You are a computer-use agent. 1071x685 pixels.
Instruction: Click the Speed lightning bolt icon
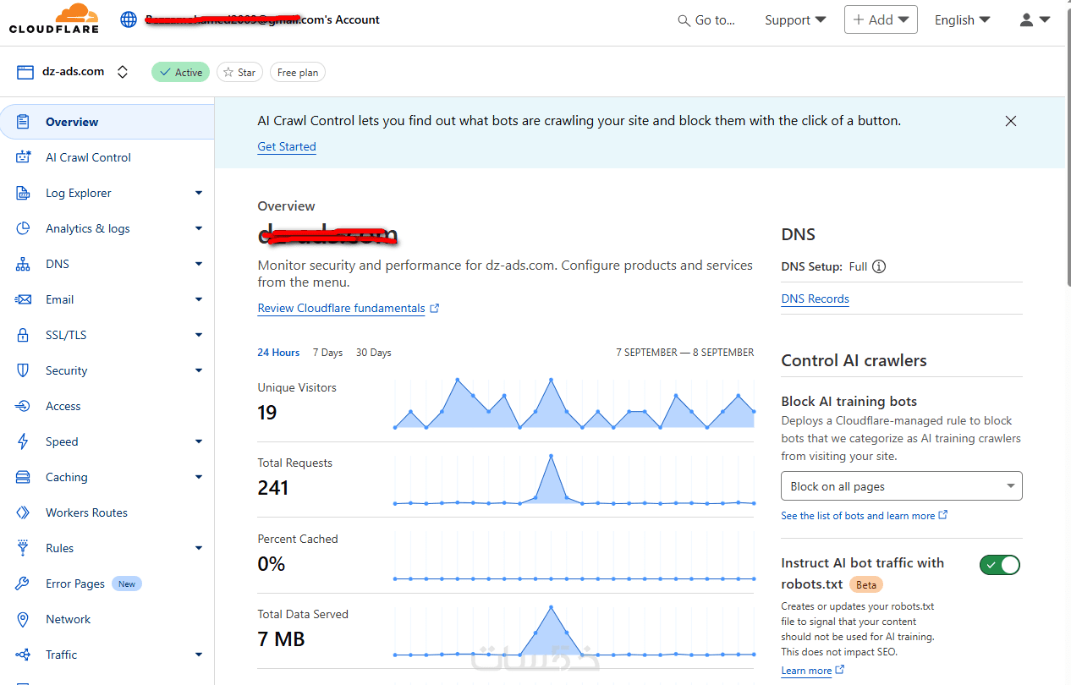tap(24, 441)
